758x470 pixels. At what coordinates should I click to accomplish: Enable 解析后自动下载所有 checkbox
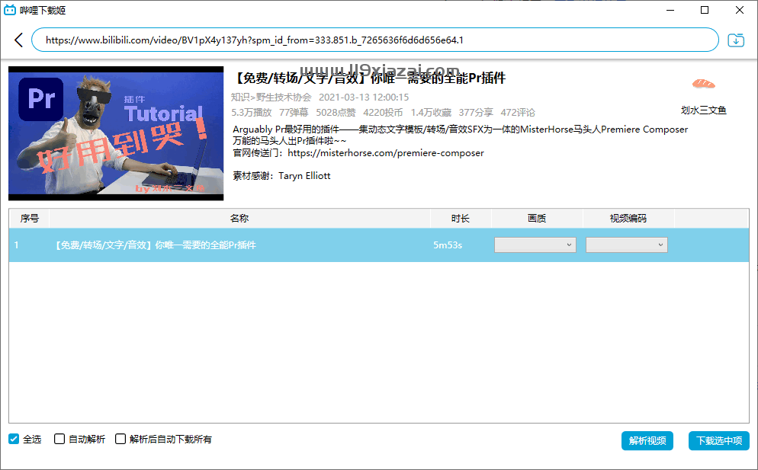[x=120, y=439]
